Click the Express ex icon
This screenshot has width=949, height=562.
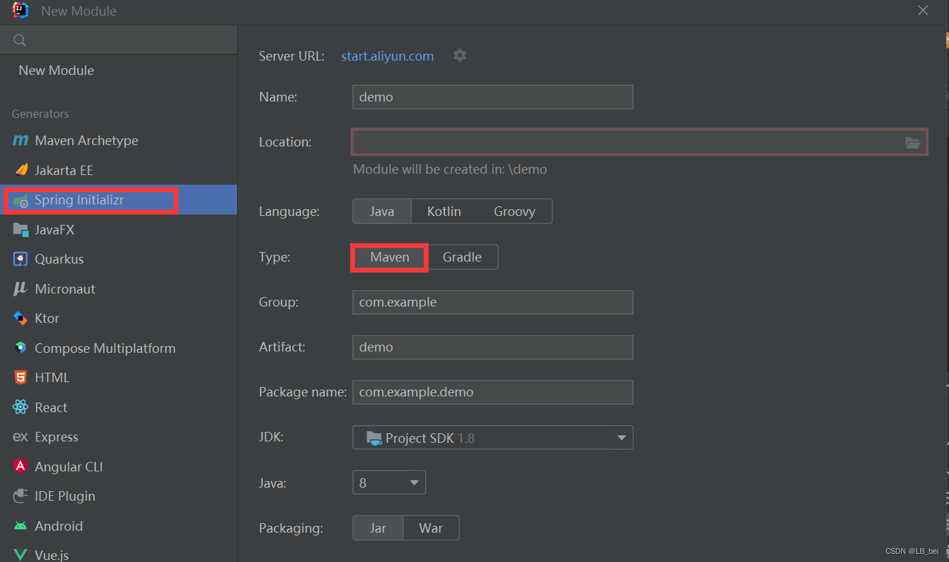20,437
